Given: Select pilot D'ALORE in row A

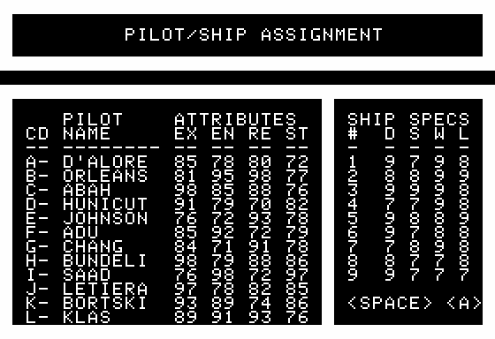Looking at the screenshot, I should click(x=105, y=162).
